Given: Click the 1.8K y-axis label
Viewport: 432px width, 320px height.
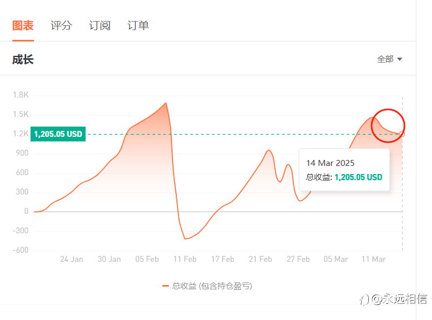Looking at the screenshot, I should click(20, 95).
